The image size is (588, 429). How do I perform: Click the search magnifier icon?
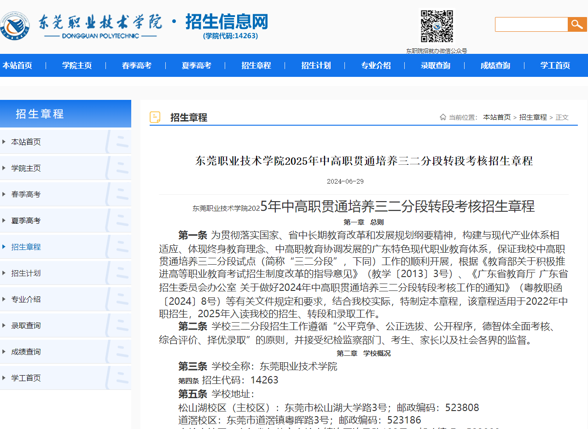tap(577, 24)
